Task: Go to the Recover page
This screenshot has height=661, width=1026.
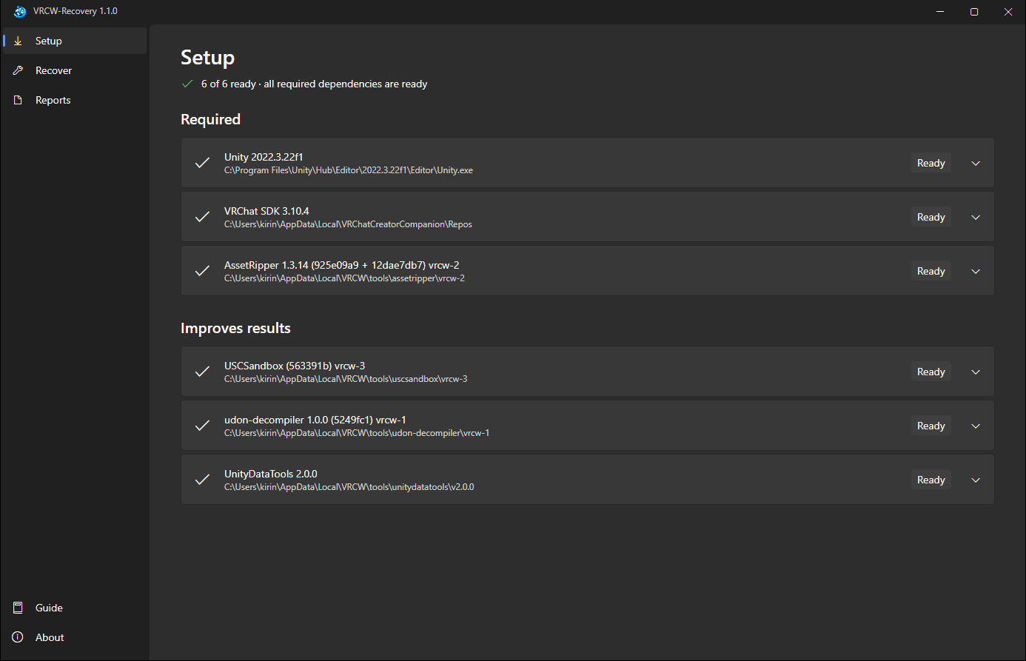Action: pos(75,70)
